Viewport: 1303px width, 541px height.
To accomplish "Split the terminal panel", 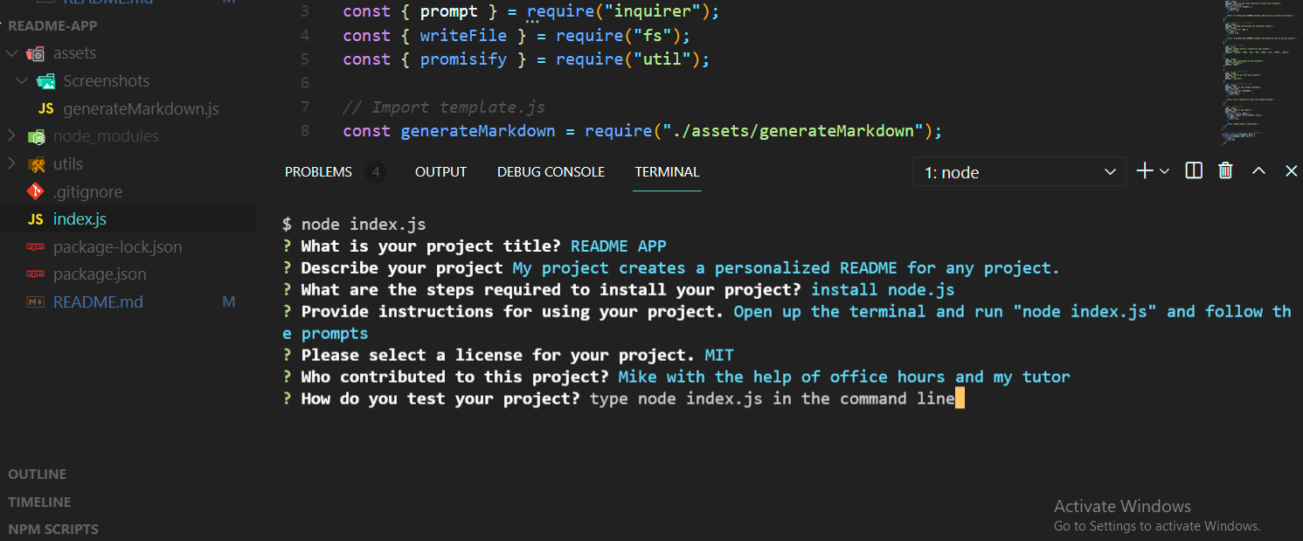I will (x=1194, y=171).
